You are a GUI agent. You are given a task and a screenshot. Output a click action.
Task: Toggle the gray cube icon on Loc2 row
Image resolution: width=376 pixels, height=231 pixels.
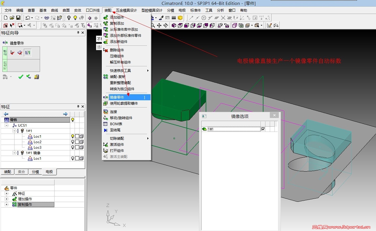pyautogui.click(x=82, y=142)
